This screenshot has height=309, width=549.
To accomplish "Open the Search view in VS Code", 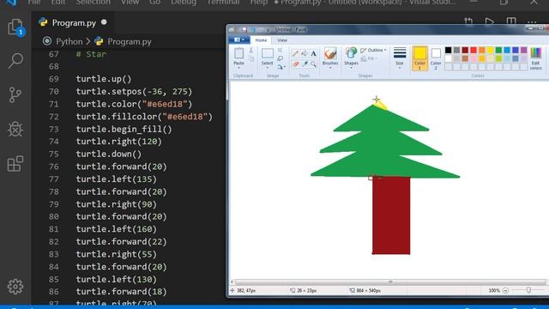I will tap(15, 60).
